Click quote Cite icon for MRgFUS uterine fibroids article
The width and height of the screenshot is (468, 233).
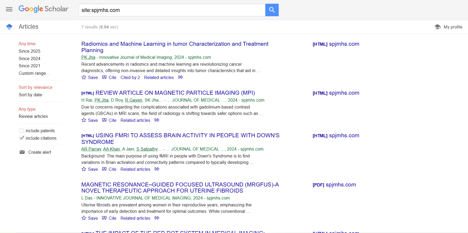[104, 218]
